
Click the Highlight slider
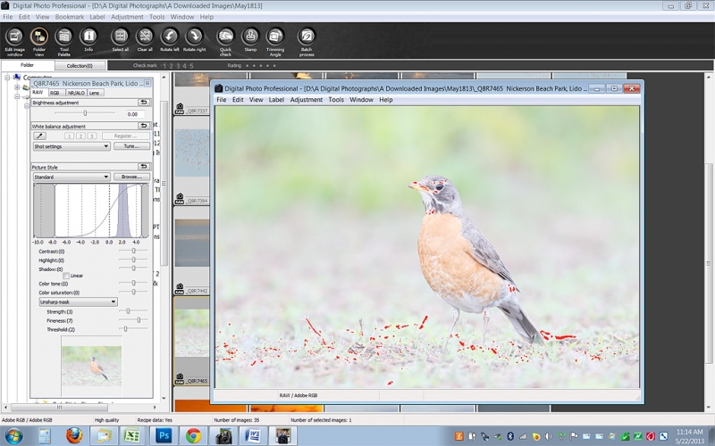133,260
